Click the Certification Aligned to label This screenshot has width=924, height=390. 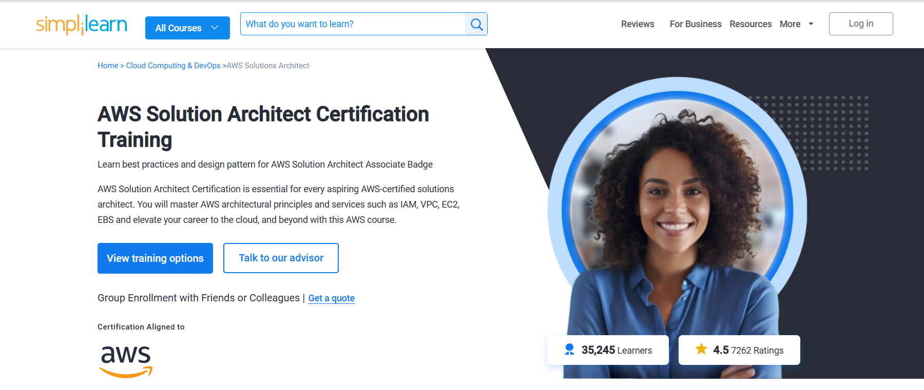[x=141, y=327]
